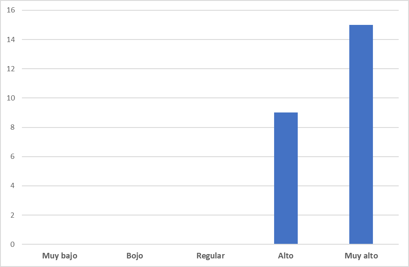The image size is (409, 267).
Task: Select the tall 'Muy alto' bar
Action: (361, 134)
